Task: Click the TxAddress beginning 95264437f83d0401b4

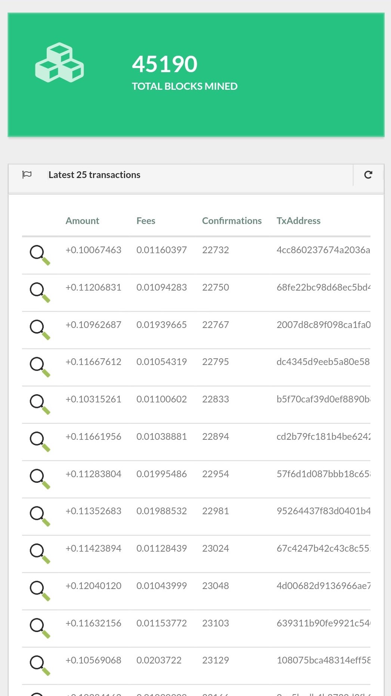Action: [323, 511]
